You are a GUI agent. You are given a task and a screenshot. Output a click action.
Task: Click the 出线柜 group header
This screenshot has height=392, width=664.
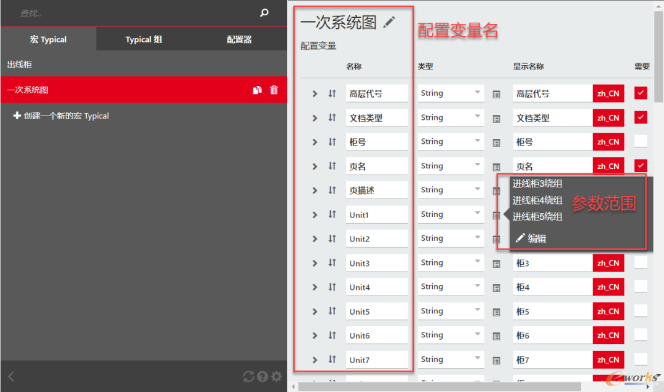[144, 65]
